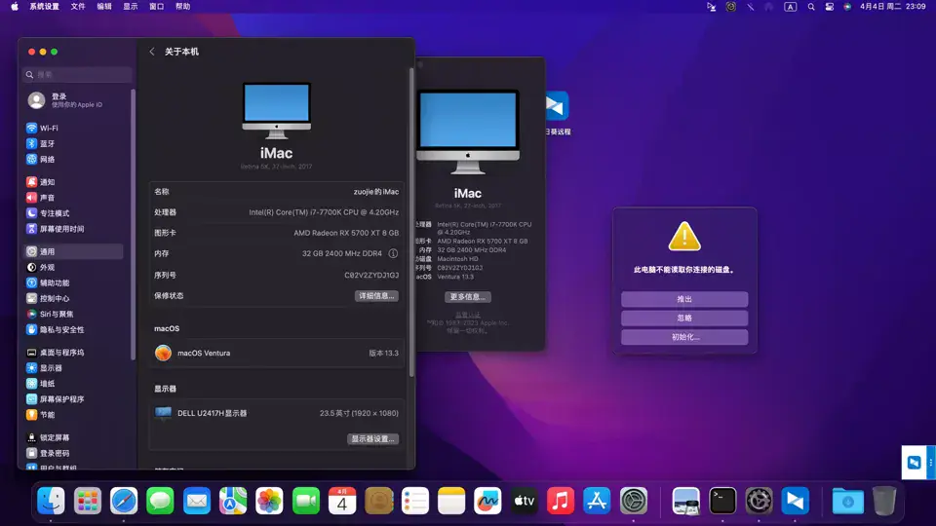The image size is (936, 526).
Task: Open App Store from the Dock
Action: pos(597,501)
